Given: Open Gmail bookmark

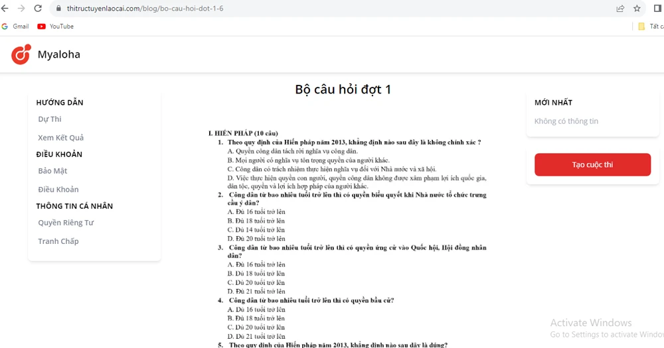Looking at the screenshot, I should tap(15, 27).
